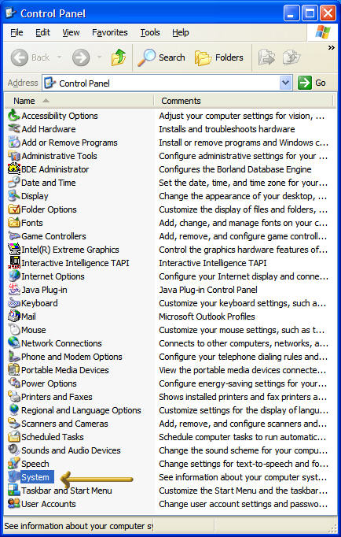Select the Folder Options icon
This screenshot has height=537, width=341.
tap(14, 209)
